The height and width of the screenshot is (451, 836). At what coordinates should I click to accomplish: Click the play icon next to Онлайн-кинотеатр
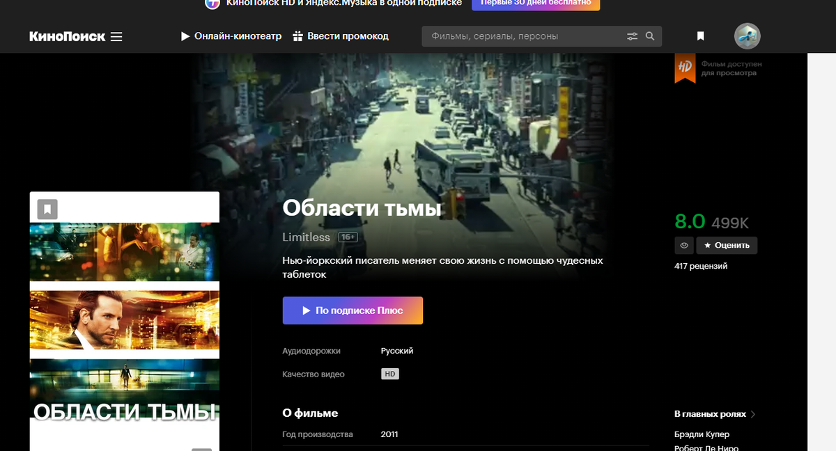click(185, 36)
